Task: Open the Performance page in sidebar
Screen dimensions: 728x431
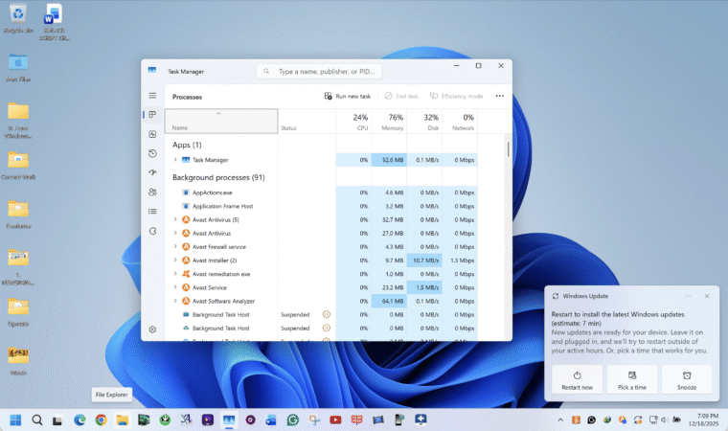Action: click(x=152, y=134)
